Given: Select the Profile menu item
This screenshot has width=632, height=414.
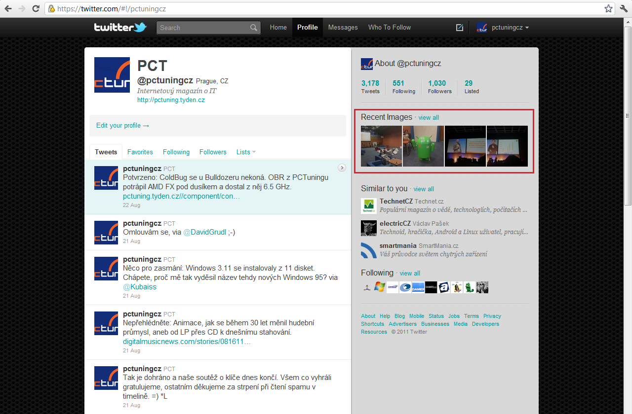Looking at the screenshot, I should pos(307,28).
